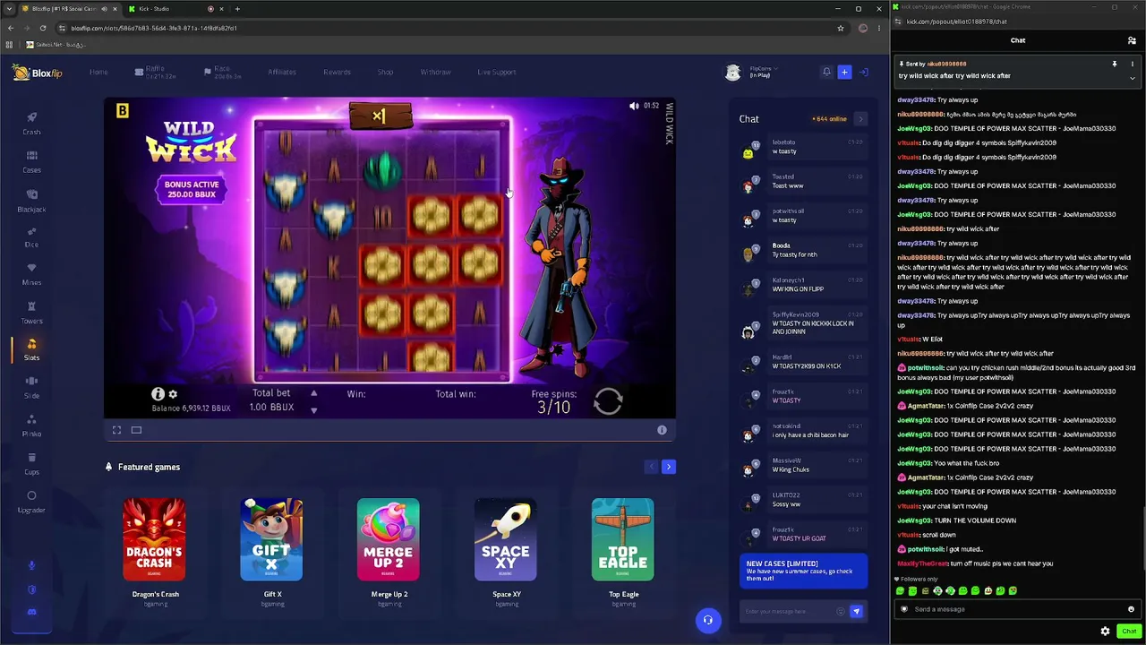This screenshot has height=645, width=1146.
Task: Open the Crash game from sidebar
Action: (x=31, y=124)
